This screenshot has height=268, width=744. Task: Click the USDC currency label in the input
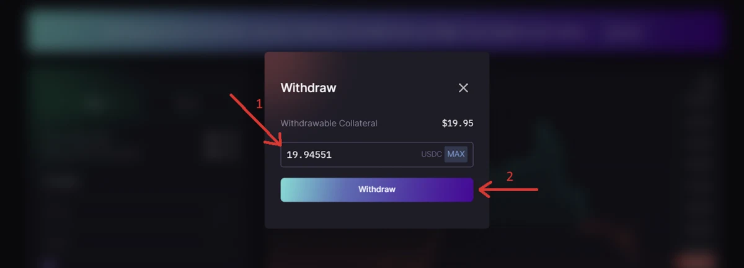432,154
